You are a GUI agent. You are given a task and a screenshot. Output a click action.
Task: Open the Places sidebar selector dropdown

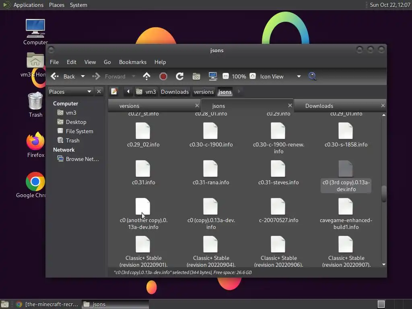(x=70, y=92)
